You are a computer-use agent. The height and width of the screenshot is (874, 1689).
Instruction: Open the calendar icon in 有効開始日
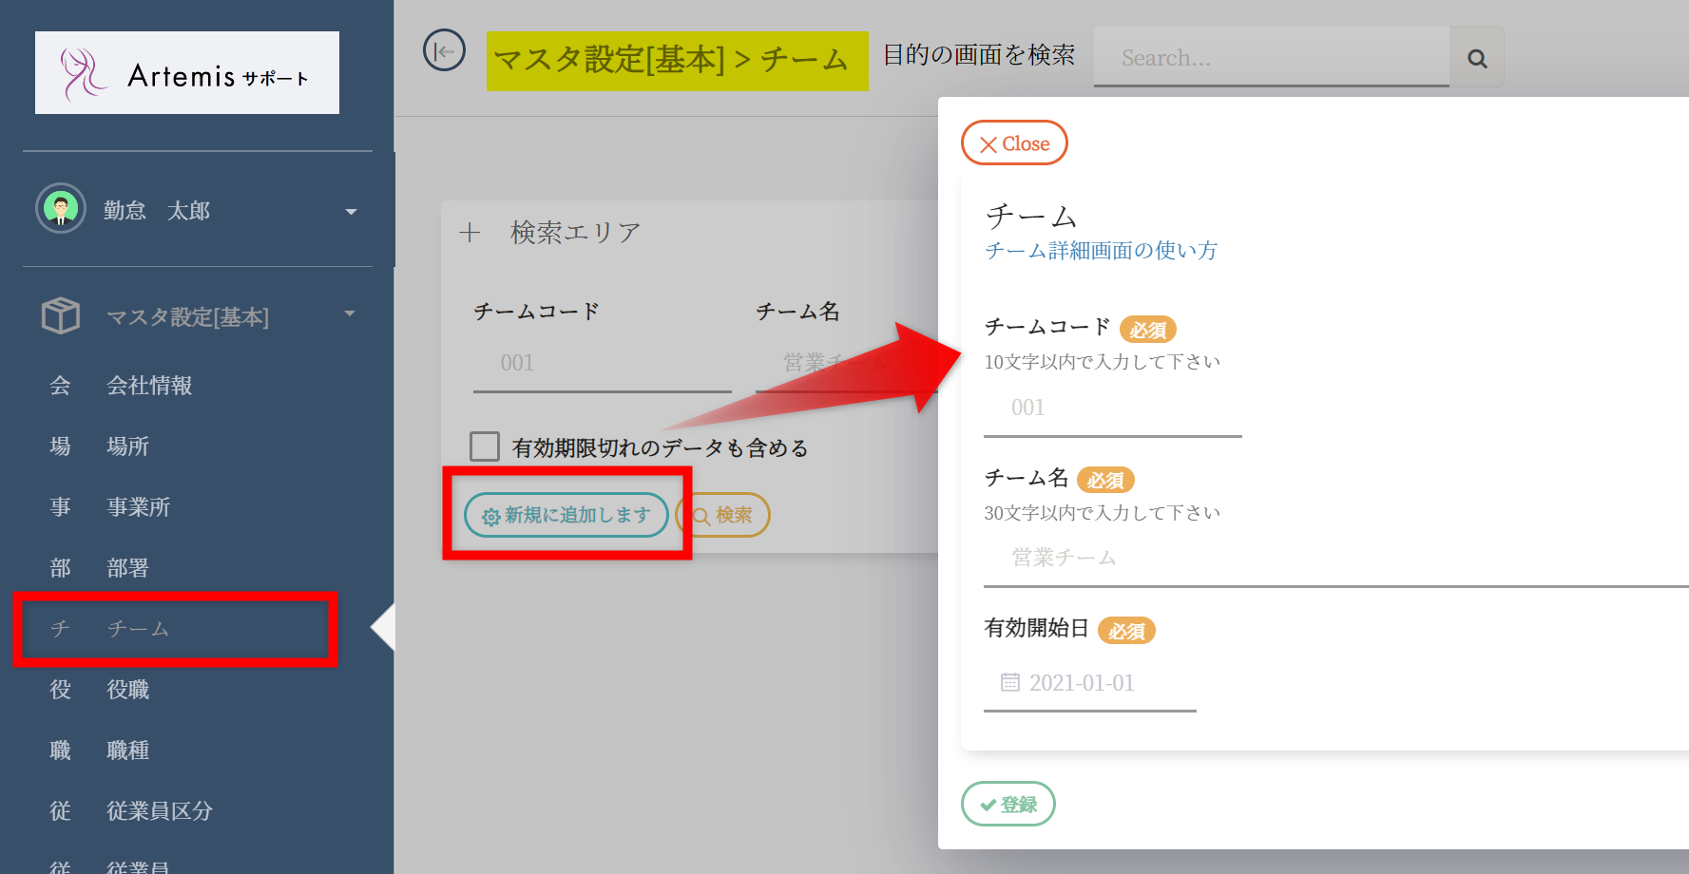[x=1009, y=682]
